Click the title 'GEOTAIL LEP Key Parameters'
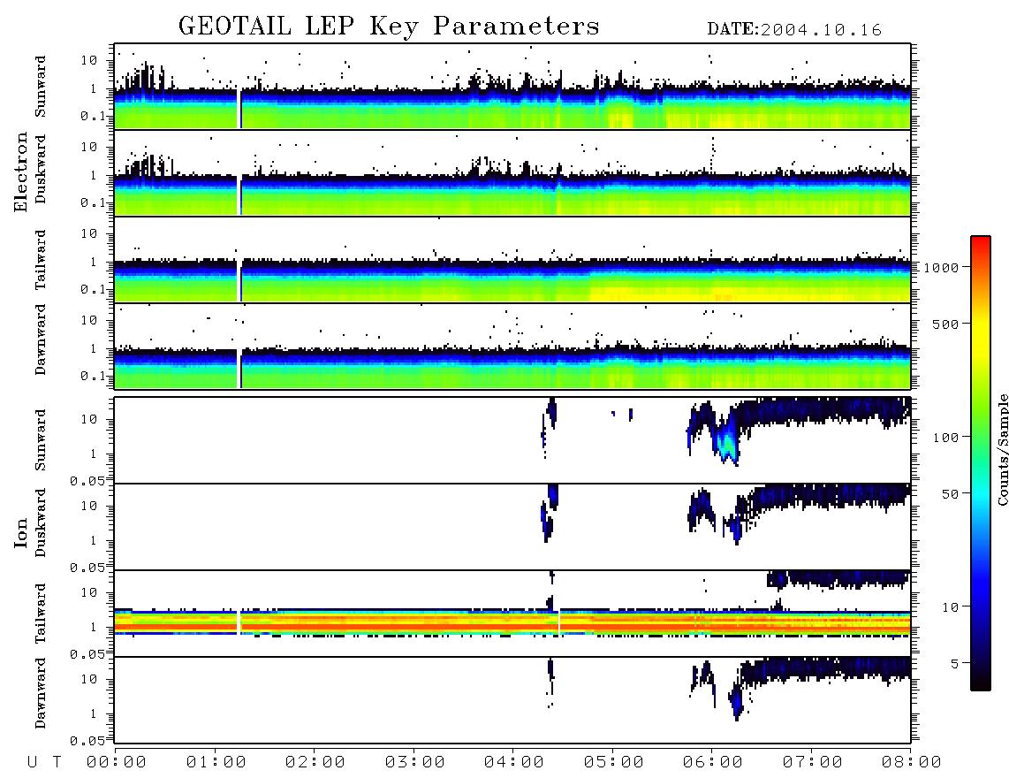Screen dimensions: 1009x778 pos(389,27)
